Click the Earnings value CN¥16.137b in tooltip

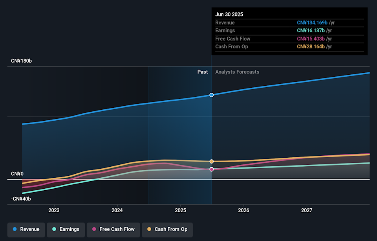(310, 31)
